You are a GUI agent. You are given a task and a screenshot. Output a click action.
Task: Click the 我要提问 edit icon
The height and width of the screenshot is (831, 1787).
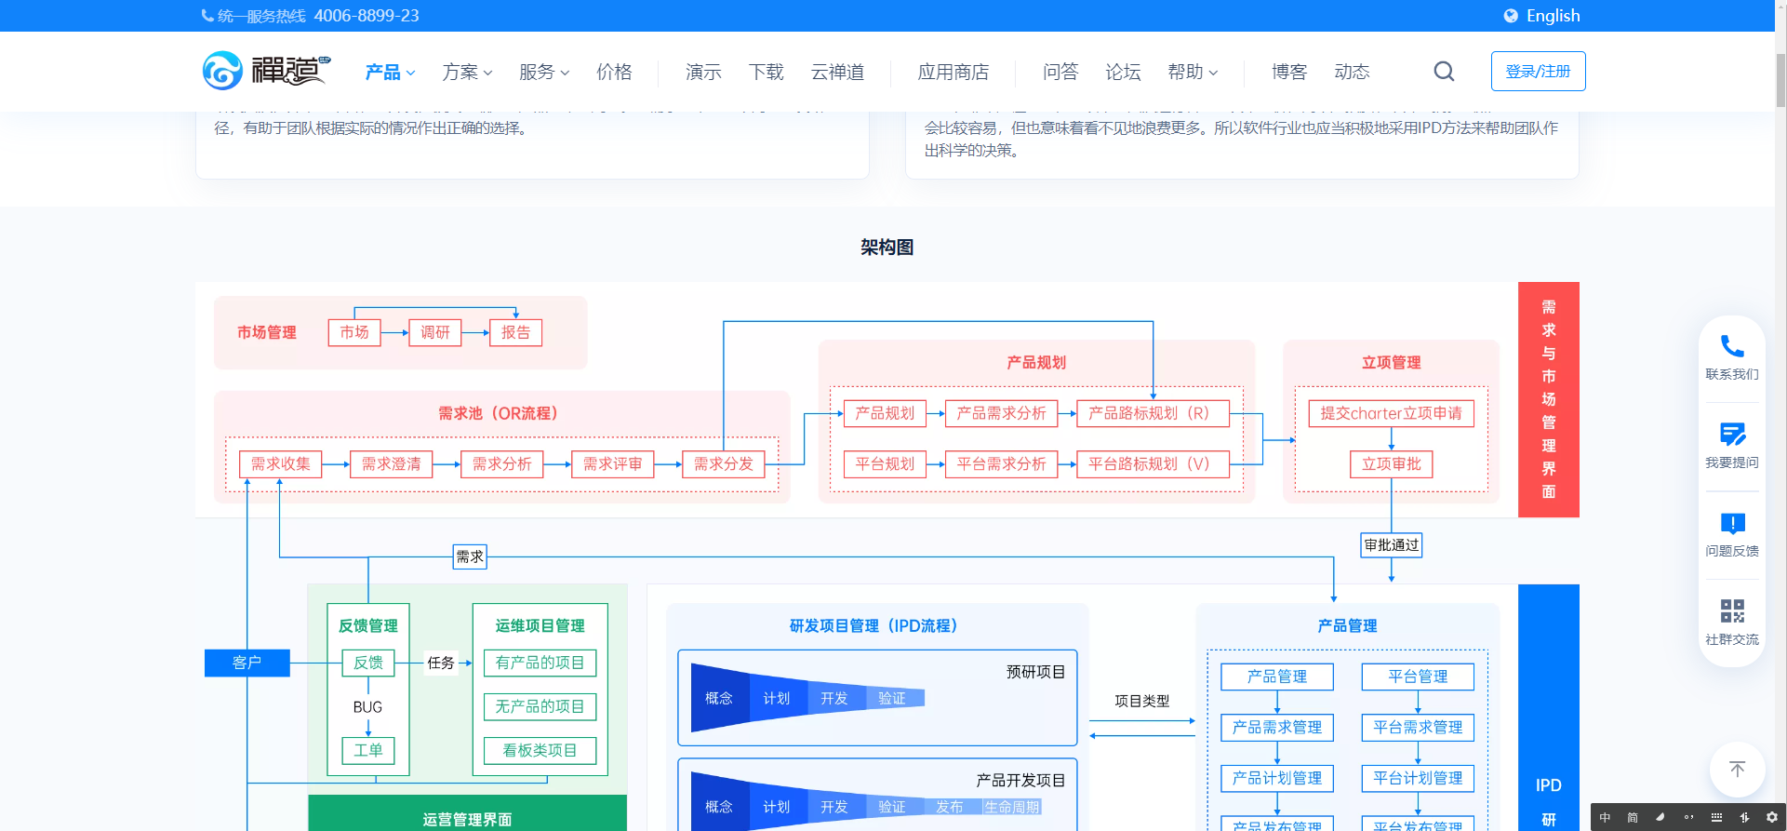pos(1732,435)
